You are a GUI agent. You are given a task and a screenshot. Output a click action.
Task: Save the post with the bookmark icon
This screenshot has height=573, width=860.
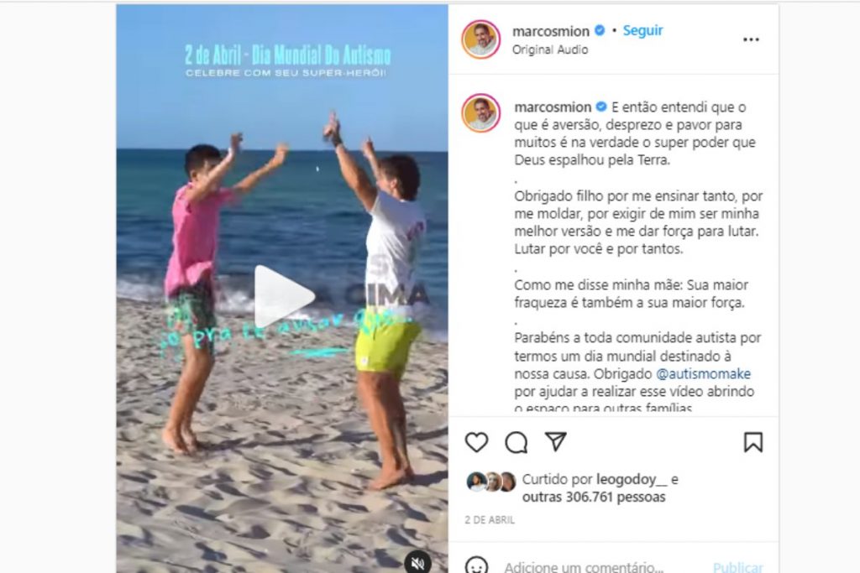pyautogui.click(x=753, y=442)
